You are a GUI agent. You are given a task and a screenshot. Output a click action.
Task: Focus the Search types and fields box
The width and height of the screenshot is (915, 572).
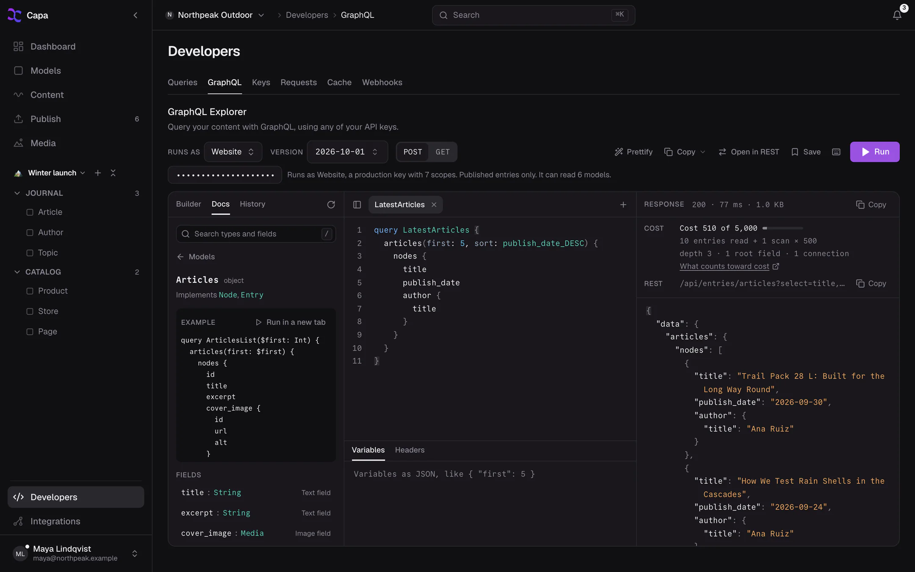(256, 234)
